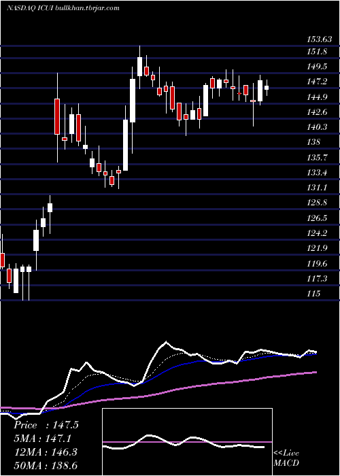Click inside the MACD inset chart
Screen dimensions: 340x476
coord(187,442)
